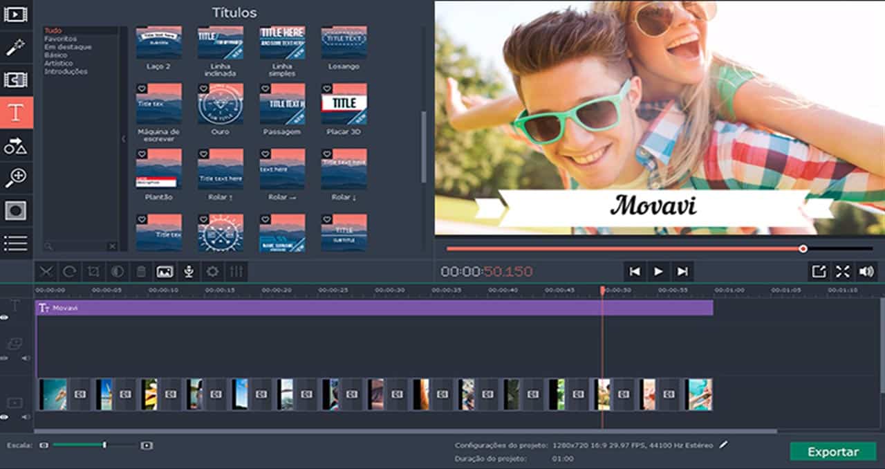This screenshot has height=469, width=885.
Task: Open the more tools list icon
Action: tap(15, 243)
